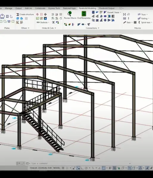Expand the Railing dropdown arrow
The image size is (153, 178).
(x=149, y=18)
